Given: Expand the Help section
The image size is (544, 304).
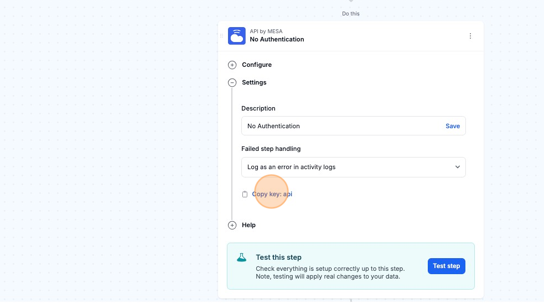Looking at the screenshot, I should pos(248,226).
